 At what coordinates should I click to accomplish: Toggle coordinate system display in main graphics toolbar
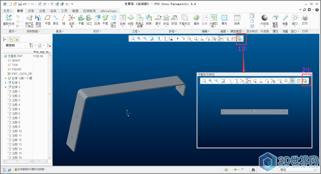[214, 38]
